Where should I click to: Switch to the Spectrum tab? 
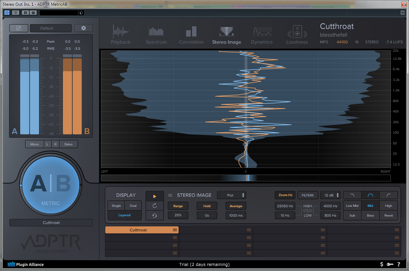(x=156, y=35)
